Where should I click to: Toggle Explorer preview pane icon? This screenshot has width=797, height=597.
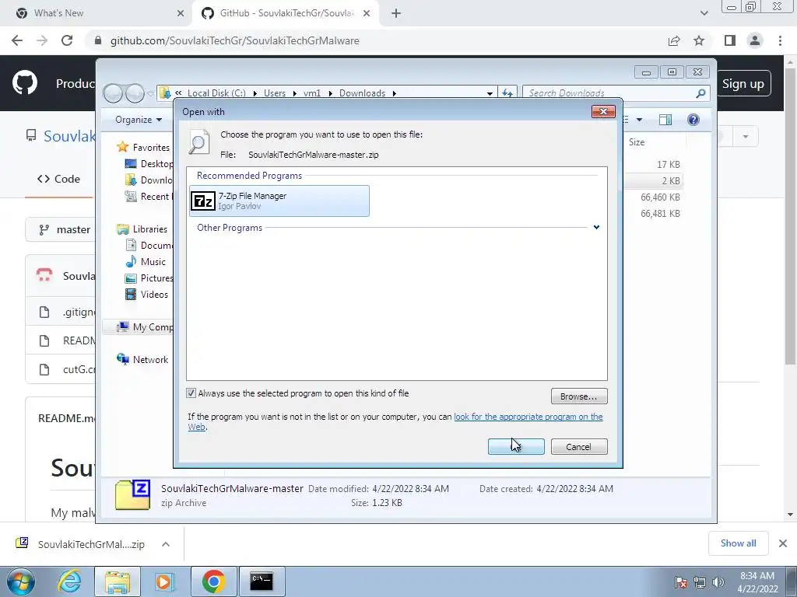pyautogui.click(x=665, y=120)
